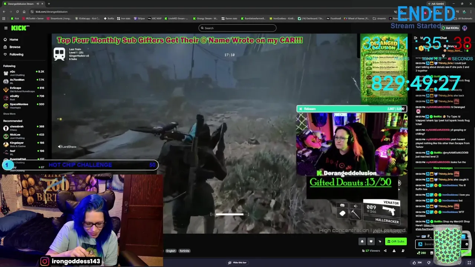The width and height of the screenshot is (475, 267).
Task: Click the 17 Viewers count
Action: (371, 251)
